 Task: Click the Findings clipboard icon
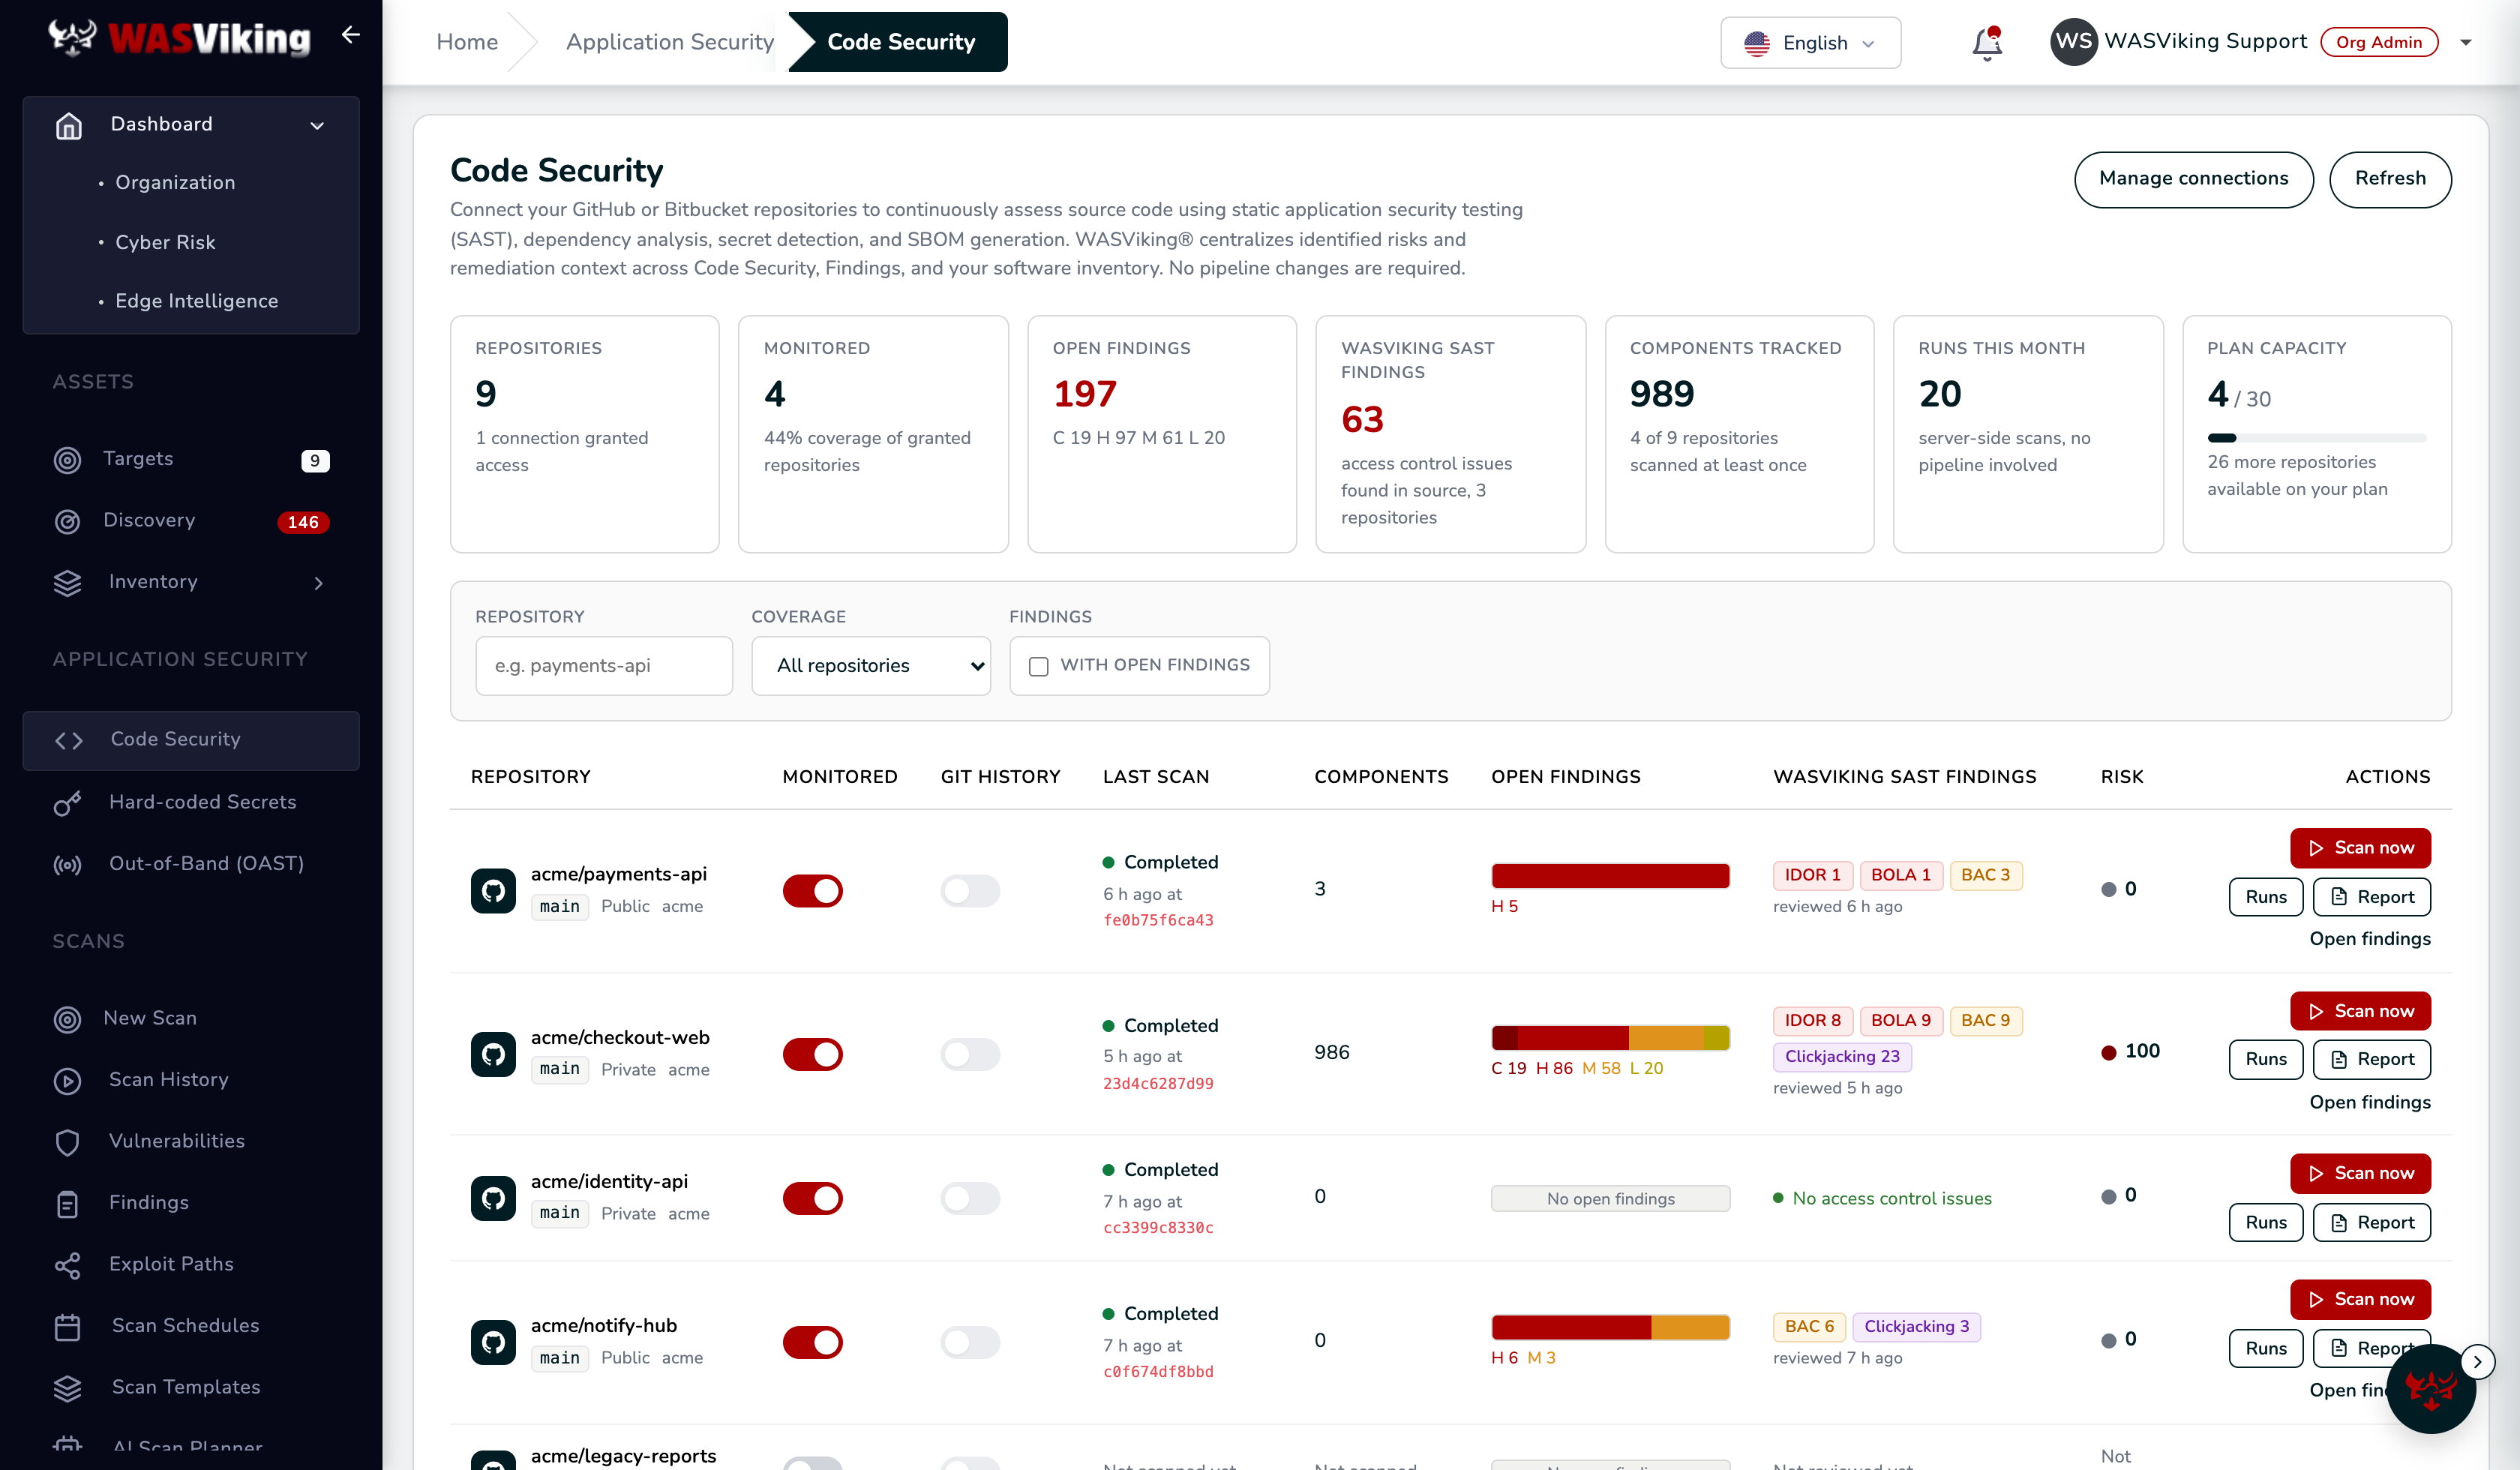click(x=67, y=1204)
